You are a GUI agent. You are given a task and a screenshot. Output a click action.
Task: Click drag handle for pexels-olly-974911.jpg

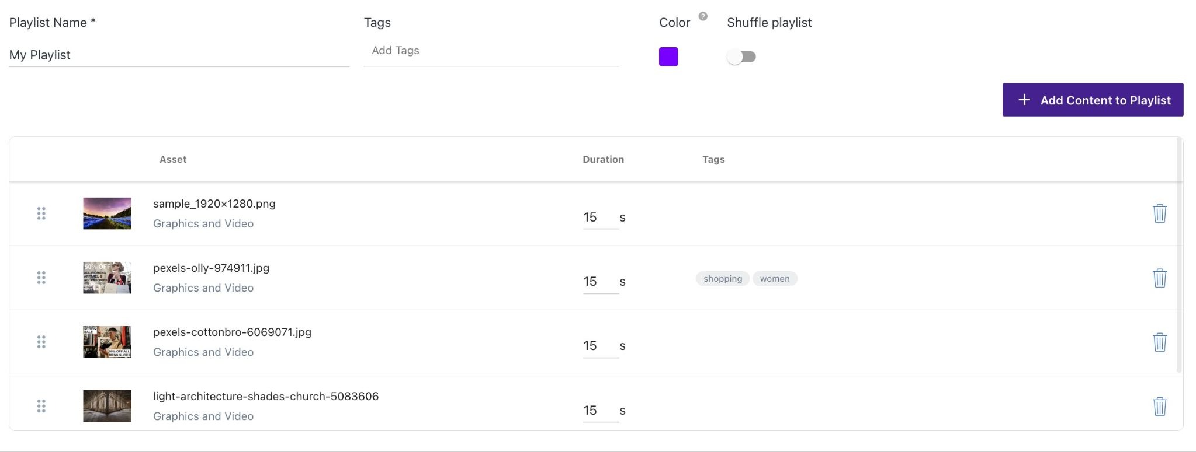(x=41, y=278)
